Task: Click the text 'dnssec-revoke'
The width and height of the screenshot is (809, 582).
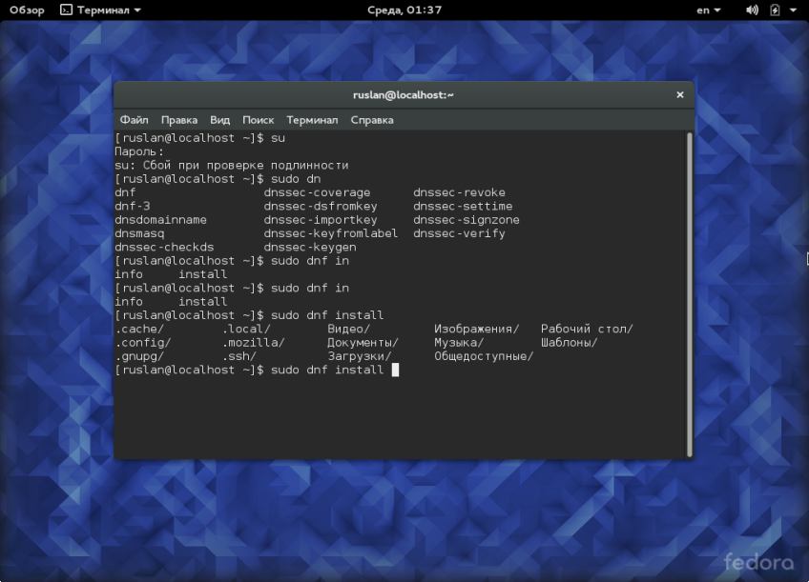Action: coord(459,192)
